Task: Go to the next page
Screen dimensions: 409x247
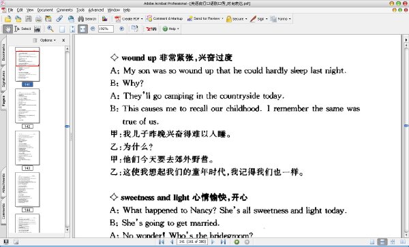Action: pyautogui.click(x=213, y=242)
